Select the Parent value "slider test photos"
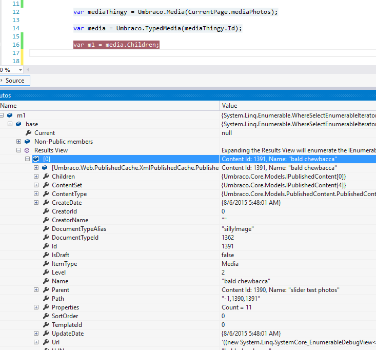This screenshot has height=350, width=376. (x=280, y=290)
